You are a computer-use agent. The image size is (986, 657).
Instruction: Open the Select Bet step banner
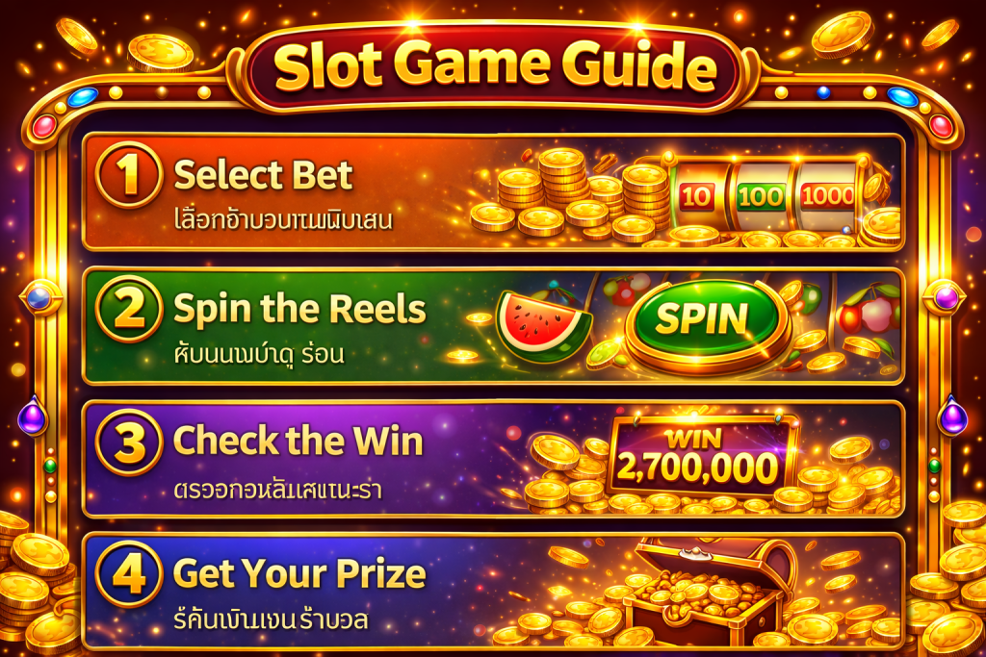pyautogui.click(x=494, y=191)
